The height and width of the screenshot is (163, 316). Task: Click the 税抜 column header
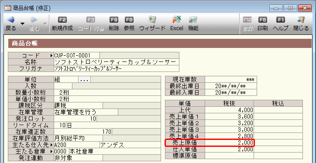229,103
